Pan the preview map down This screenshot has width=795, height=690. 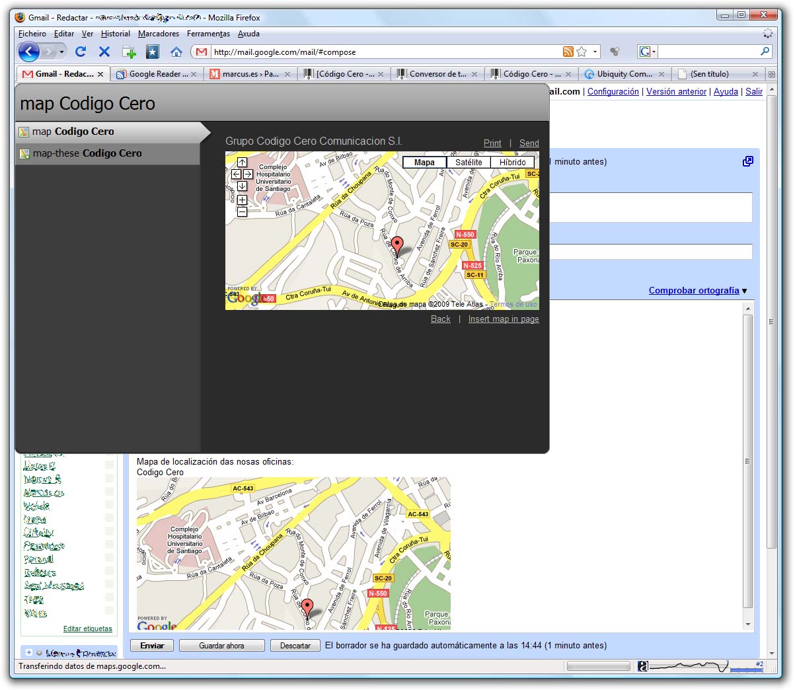(x=242, y=186)
